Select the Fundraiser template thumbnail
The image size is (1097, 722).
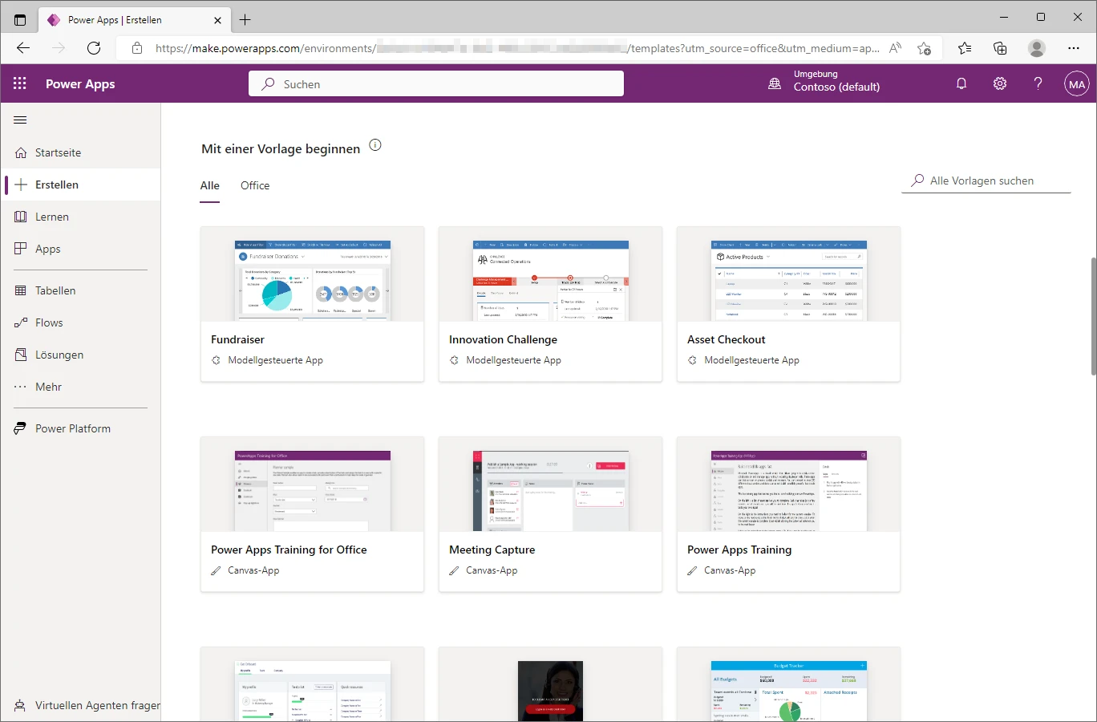click(313, 281)
